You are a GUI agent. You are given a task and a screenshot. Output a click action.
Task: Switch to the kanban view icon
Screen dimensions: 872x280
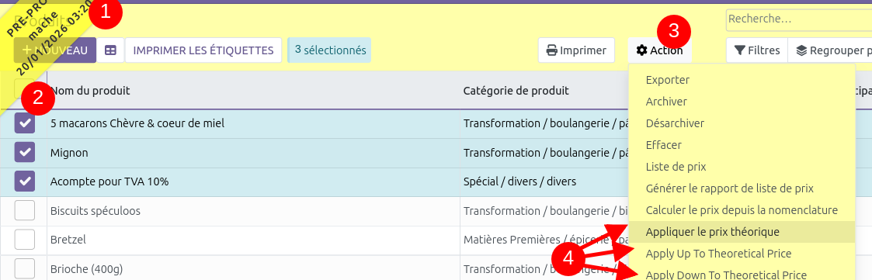[111, 50]
